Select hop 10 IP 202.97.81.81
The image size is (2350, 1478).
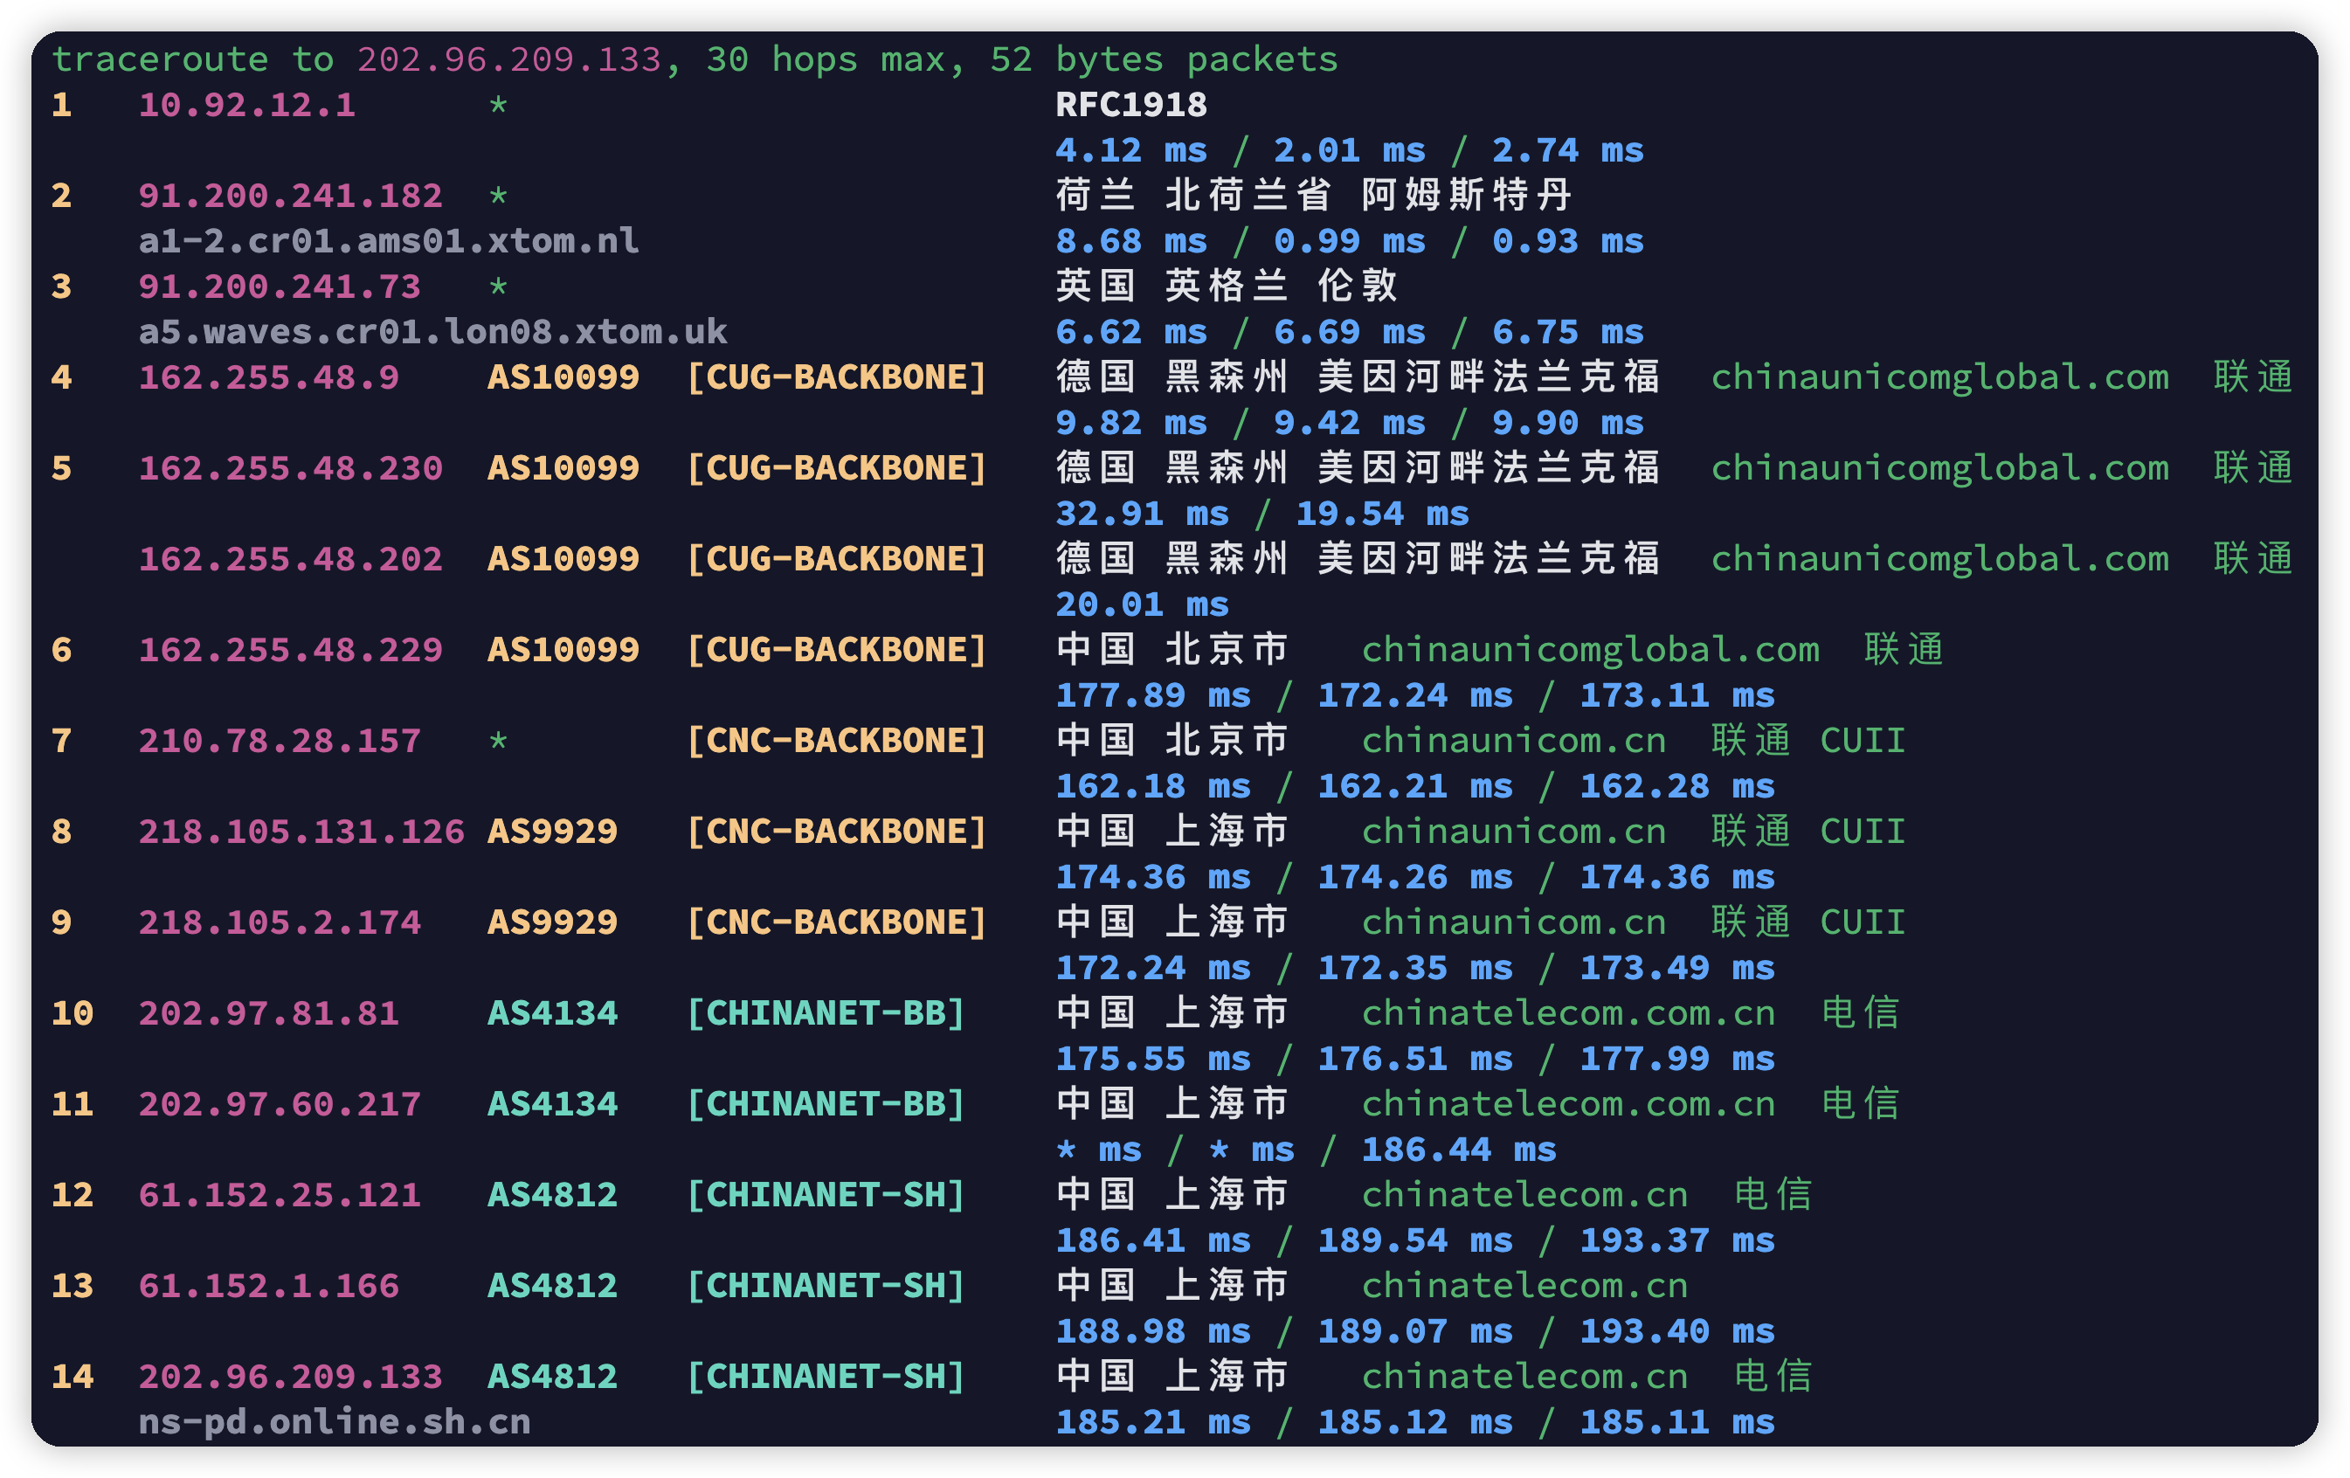pos(268,1012)
